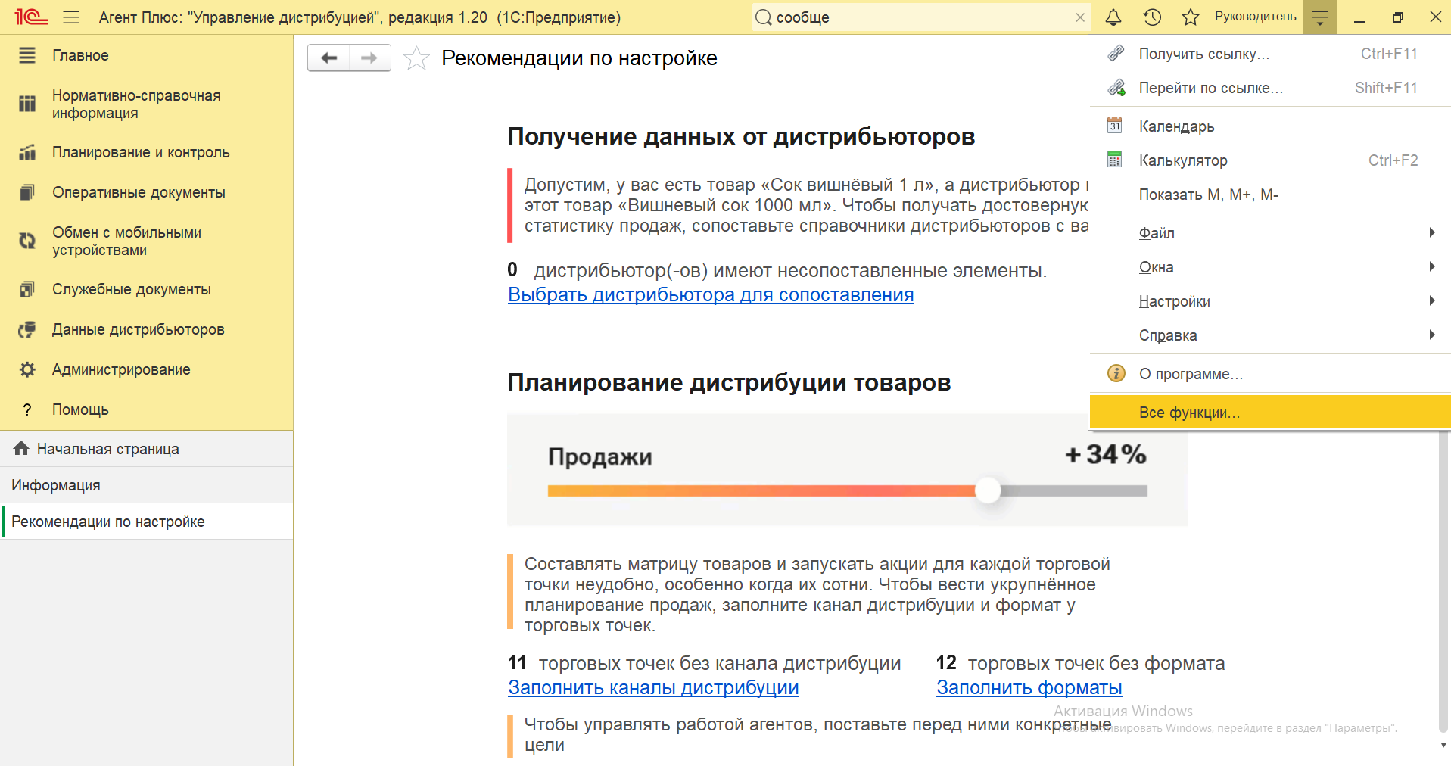
Task: Click Заполнить форматы link
Action: click(1029, 687)
